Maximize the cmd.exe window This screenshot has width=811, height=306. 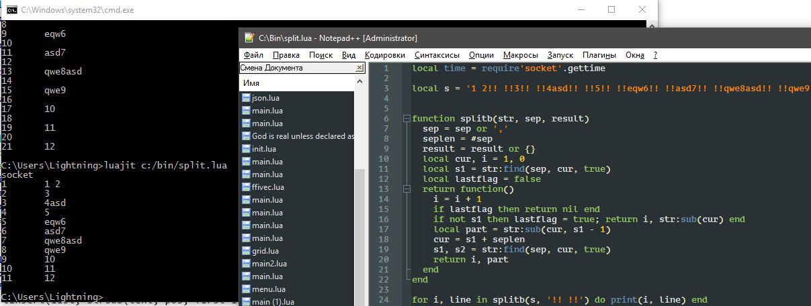click(611, 9)
